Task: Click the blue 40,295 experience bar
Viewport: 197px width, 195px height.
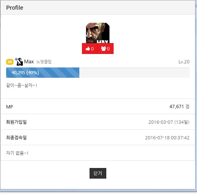Action: click(x=43, y=72)
